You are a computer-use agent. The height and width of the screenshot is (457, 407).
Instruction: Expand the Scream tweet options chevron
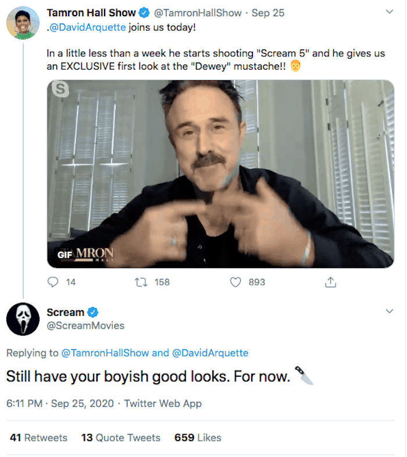[390, 312]
